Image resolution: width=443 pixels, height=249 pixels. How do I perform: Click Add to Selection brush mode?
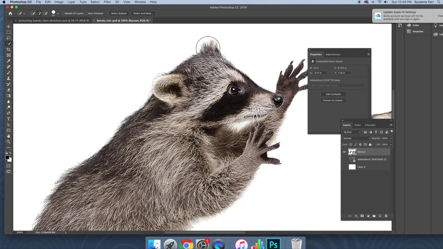[x=39, y=13]
